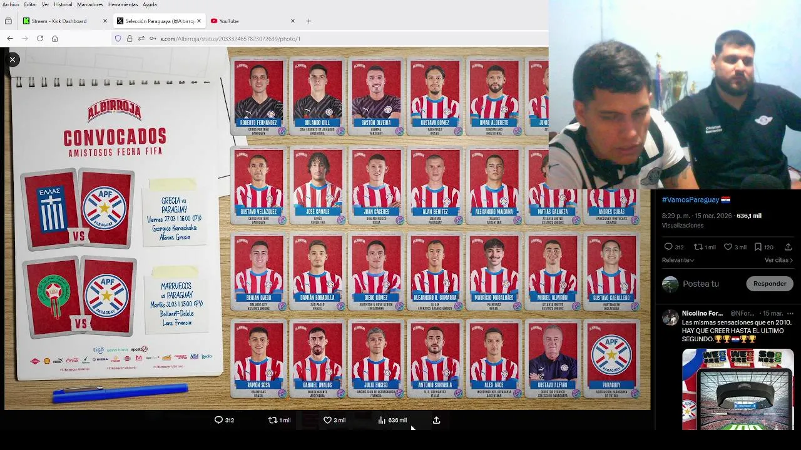Open the Ayuda menu
The height and width of the screenshot is (450, 801).
(150, 4)
